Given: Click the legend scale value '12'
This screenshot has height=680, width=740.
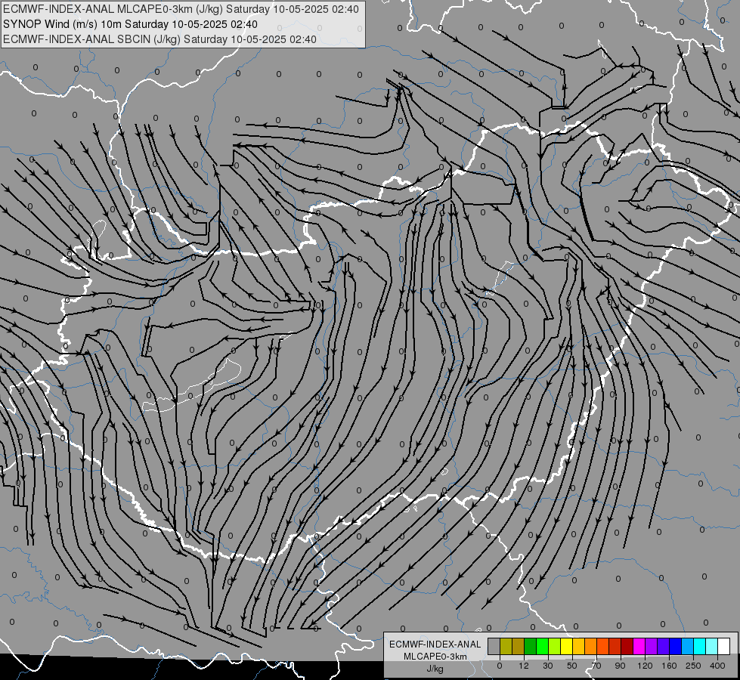Looking at the screenshot, I should [524, 666].
